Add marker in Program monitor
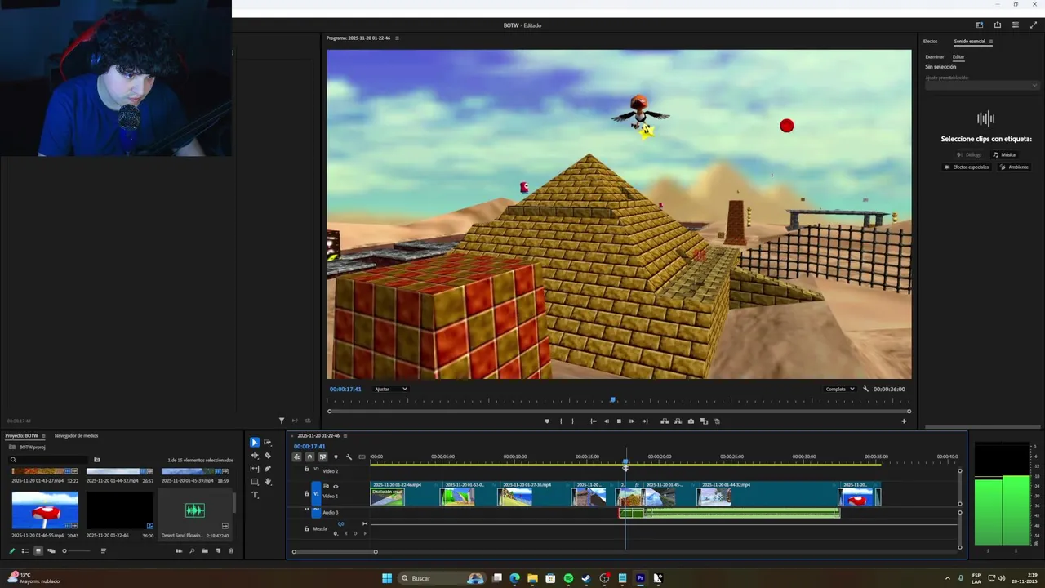Viewport: 1045px width, 588px height. (547, 421)
